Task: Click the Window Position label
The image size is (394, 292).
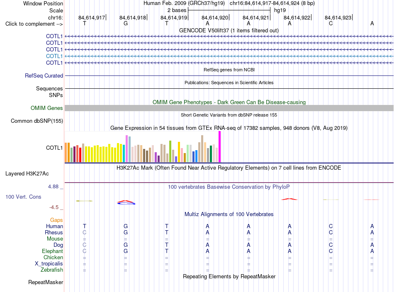Action: (43, 3)
